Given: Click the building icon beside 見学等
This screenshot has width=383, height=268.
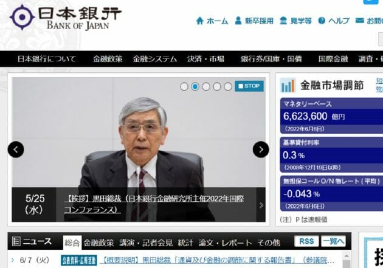Looking at the screenshot, I should 283,21.
